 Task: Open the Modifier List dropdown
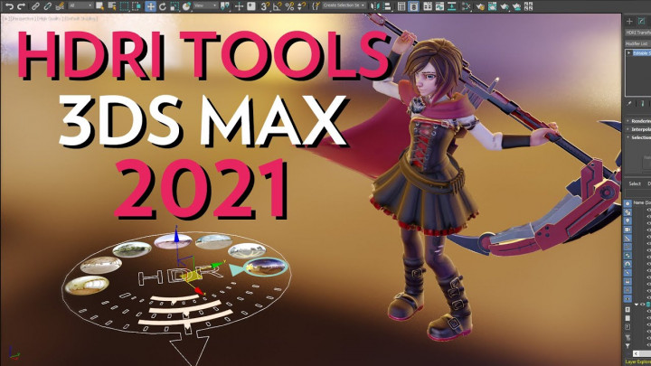[x=637, y=43]
